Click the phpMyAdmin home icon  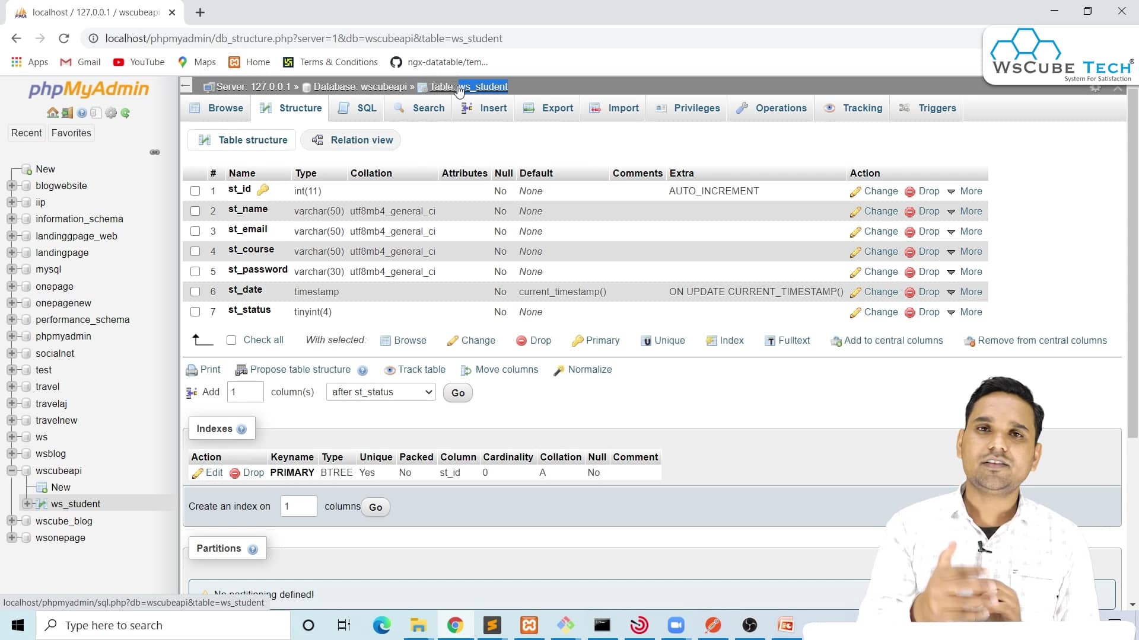click(x=52, y=113)
